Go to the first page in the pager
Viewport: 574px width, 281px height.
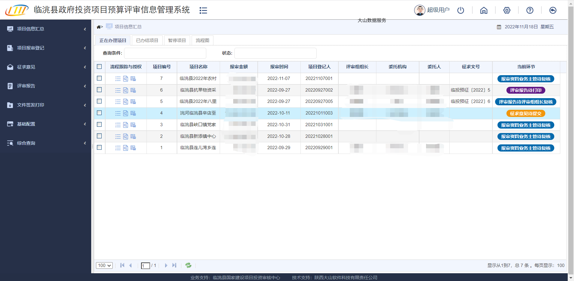click(122, 265)
